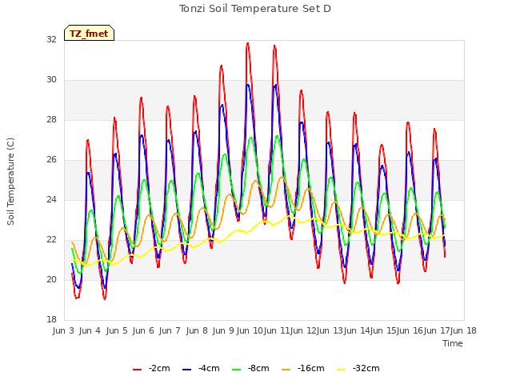Click the Jun 5 date tick label
Image resolution: width=512 pixels, height=384 pixels.
click(x=117, y=330)
